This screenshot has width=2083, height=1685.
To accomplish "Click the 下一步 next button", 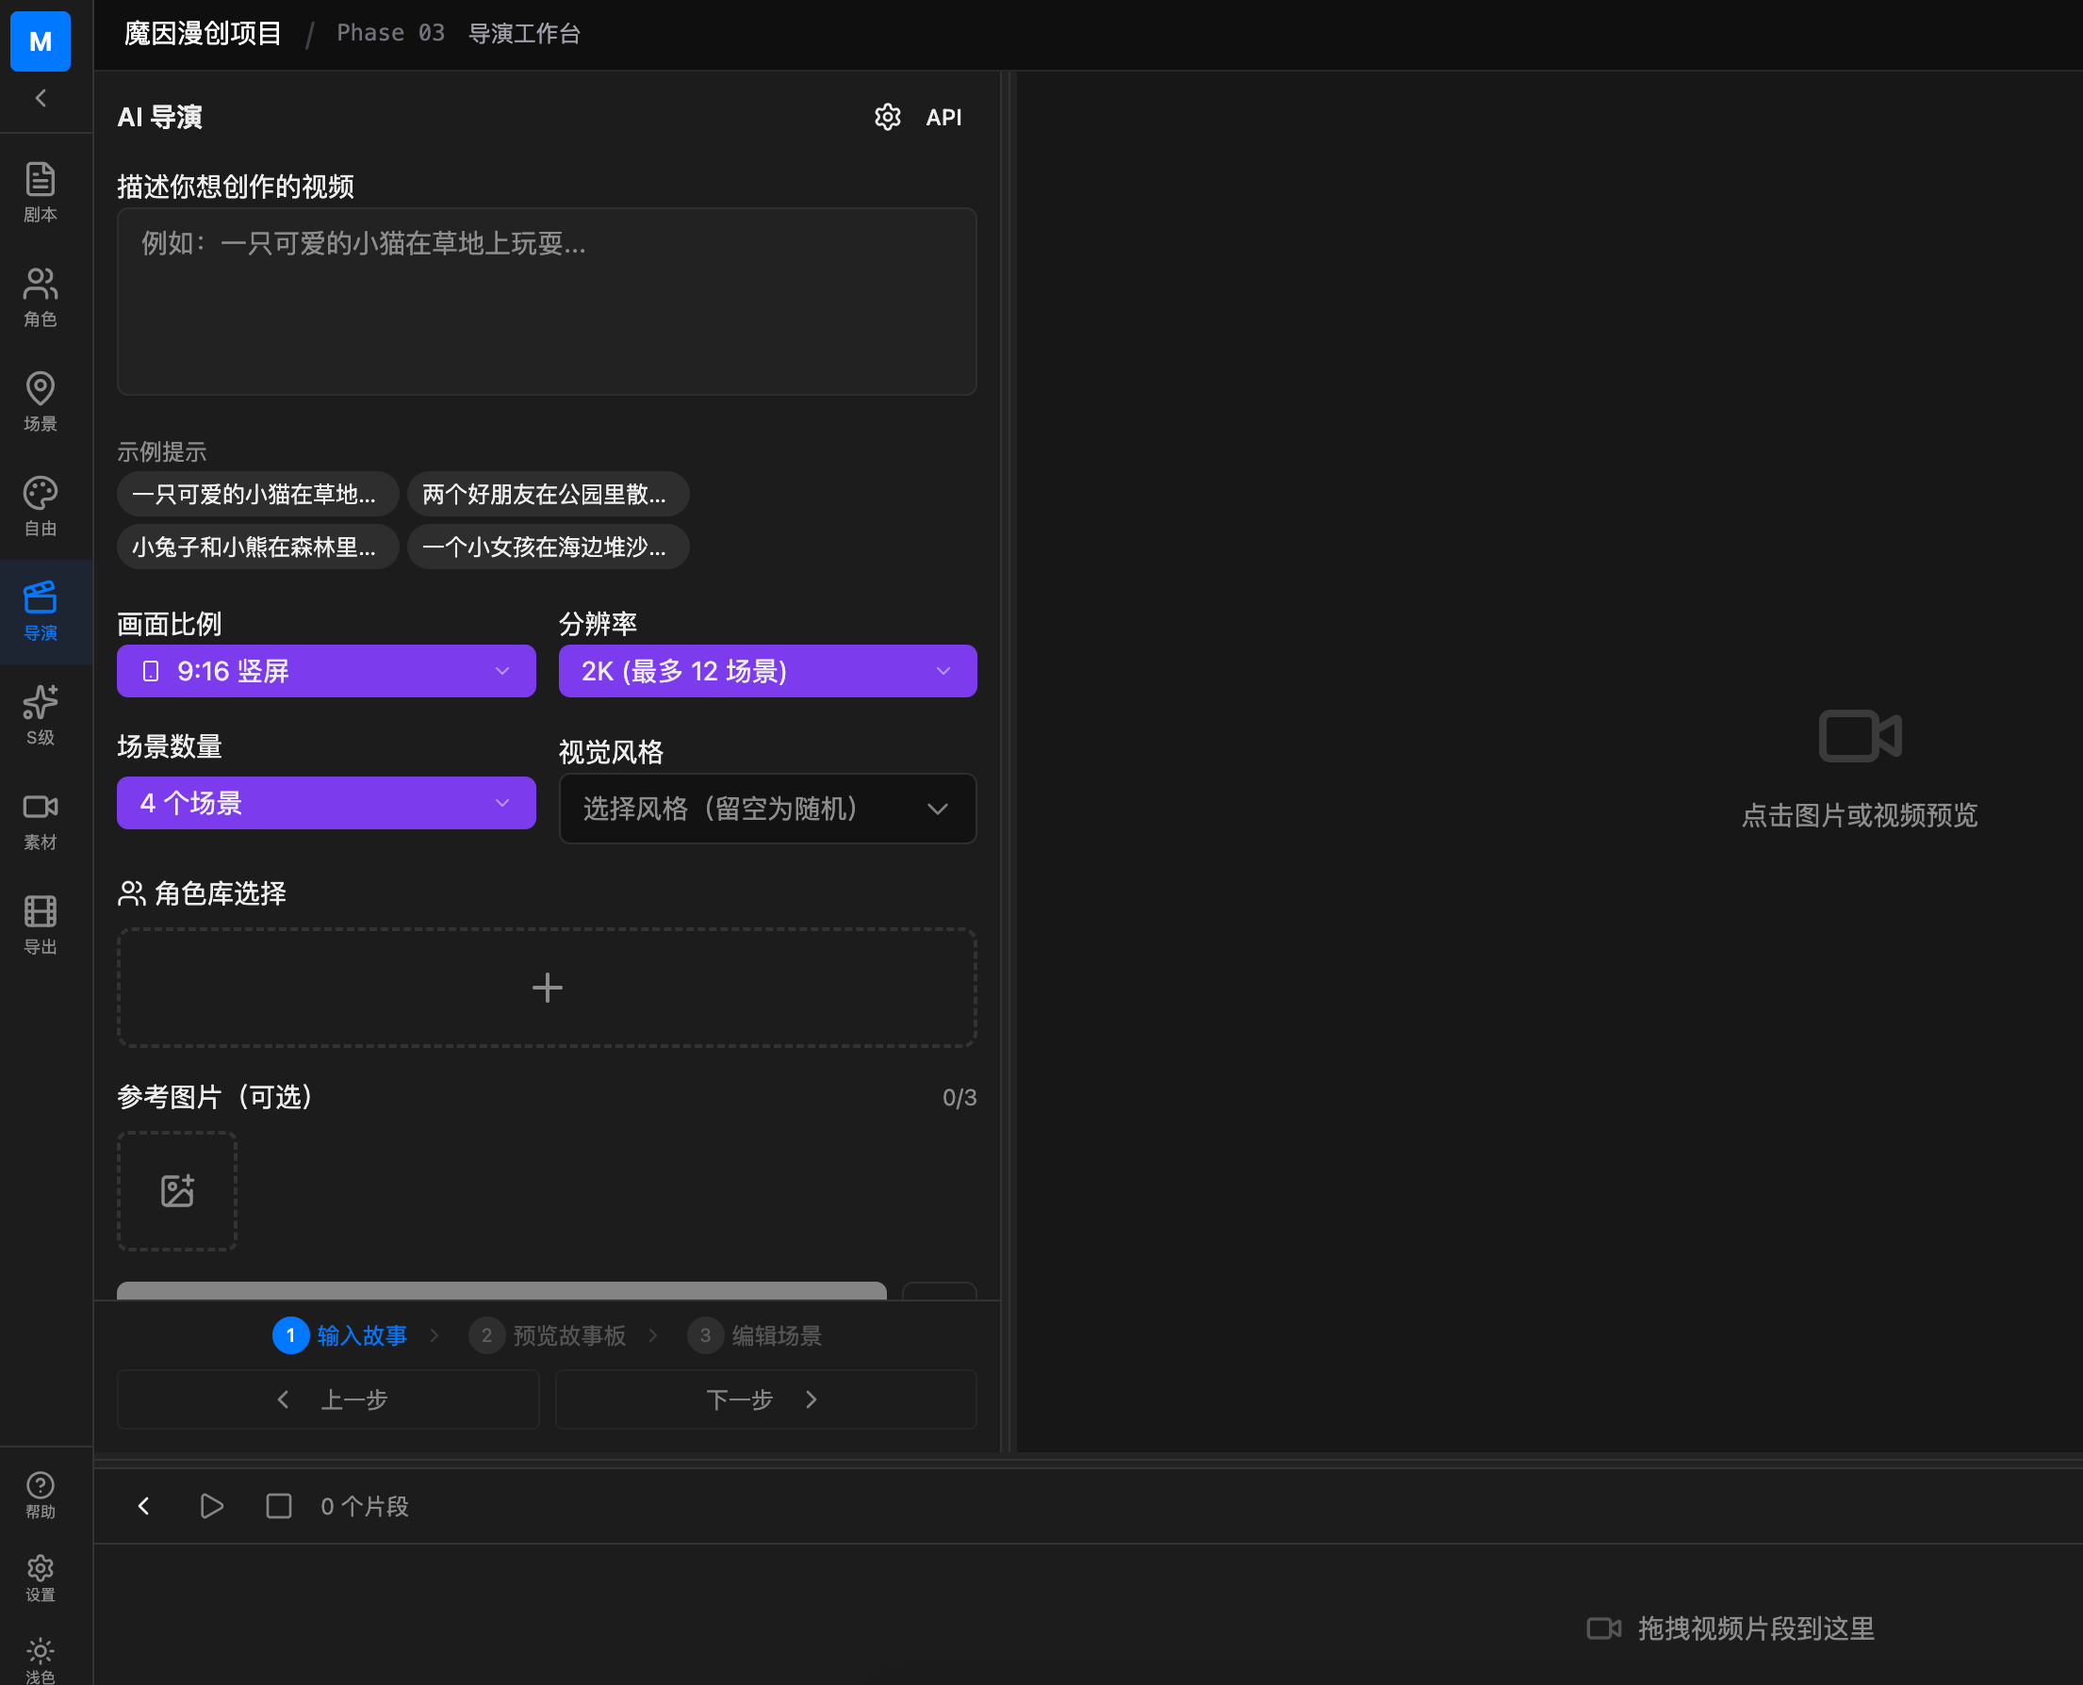I will click(765, 1399).
